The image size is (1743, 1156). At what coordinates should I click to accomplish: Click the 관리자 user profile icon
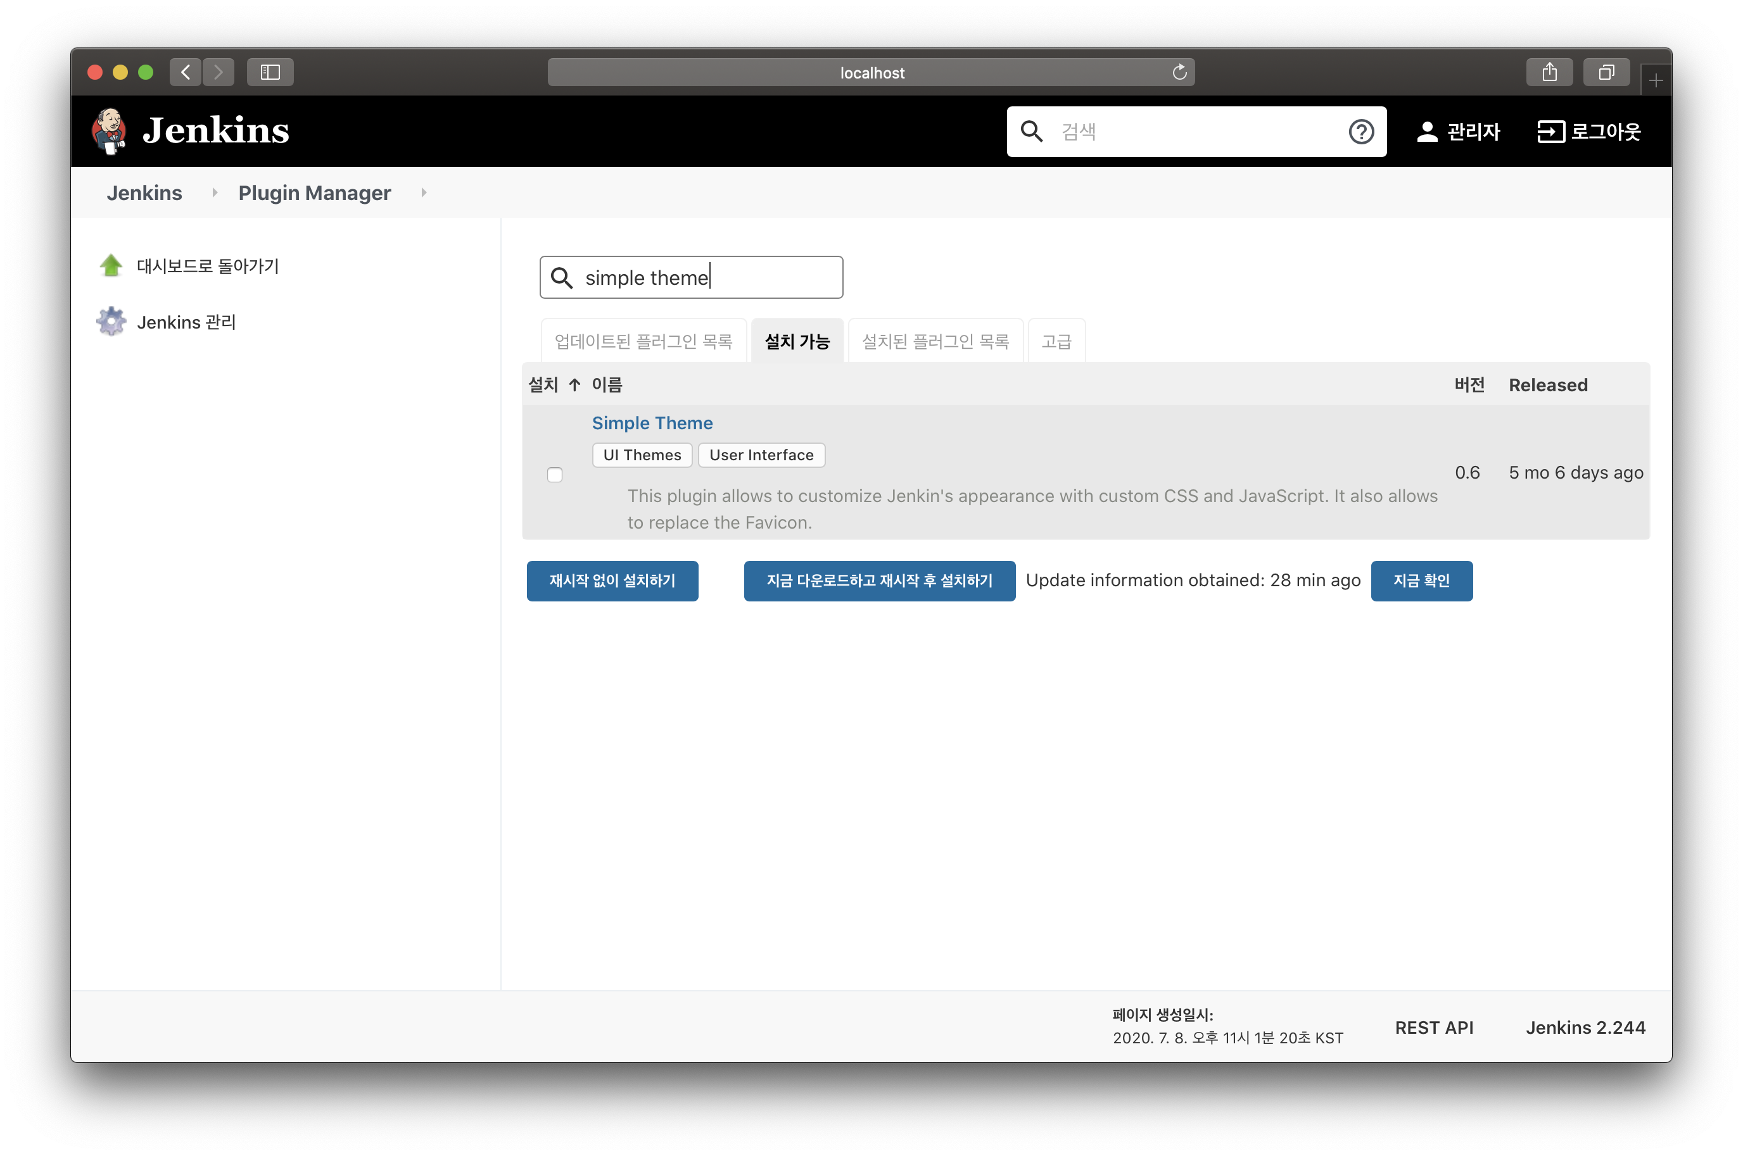click(1426, 132)
